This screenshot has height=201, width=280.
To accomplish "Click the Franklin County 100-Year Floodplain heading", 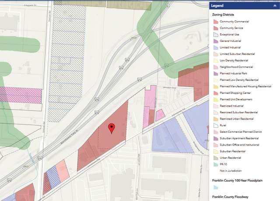I will pyautogui.click(x=237, y=180).
